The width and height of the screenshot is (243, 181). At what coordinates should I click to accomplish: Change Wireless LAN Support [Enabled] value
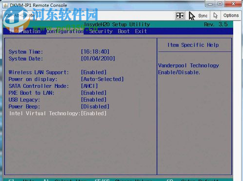(x=94, y=72)
